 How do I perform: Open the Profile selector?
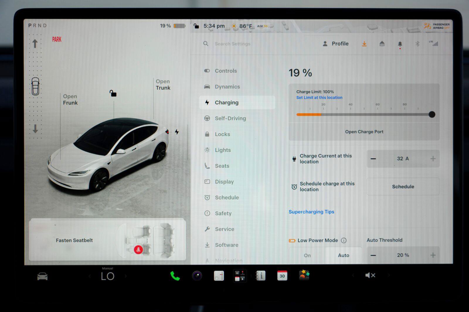[x=335, y=44]
